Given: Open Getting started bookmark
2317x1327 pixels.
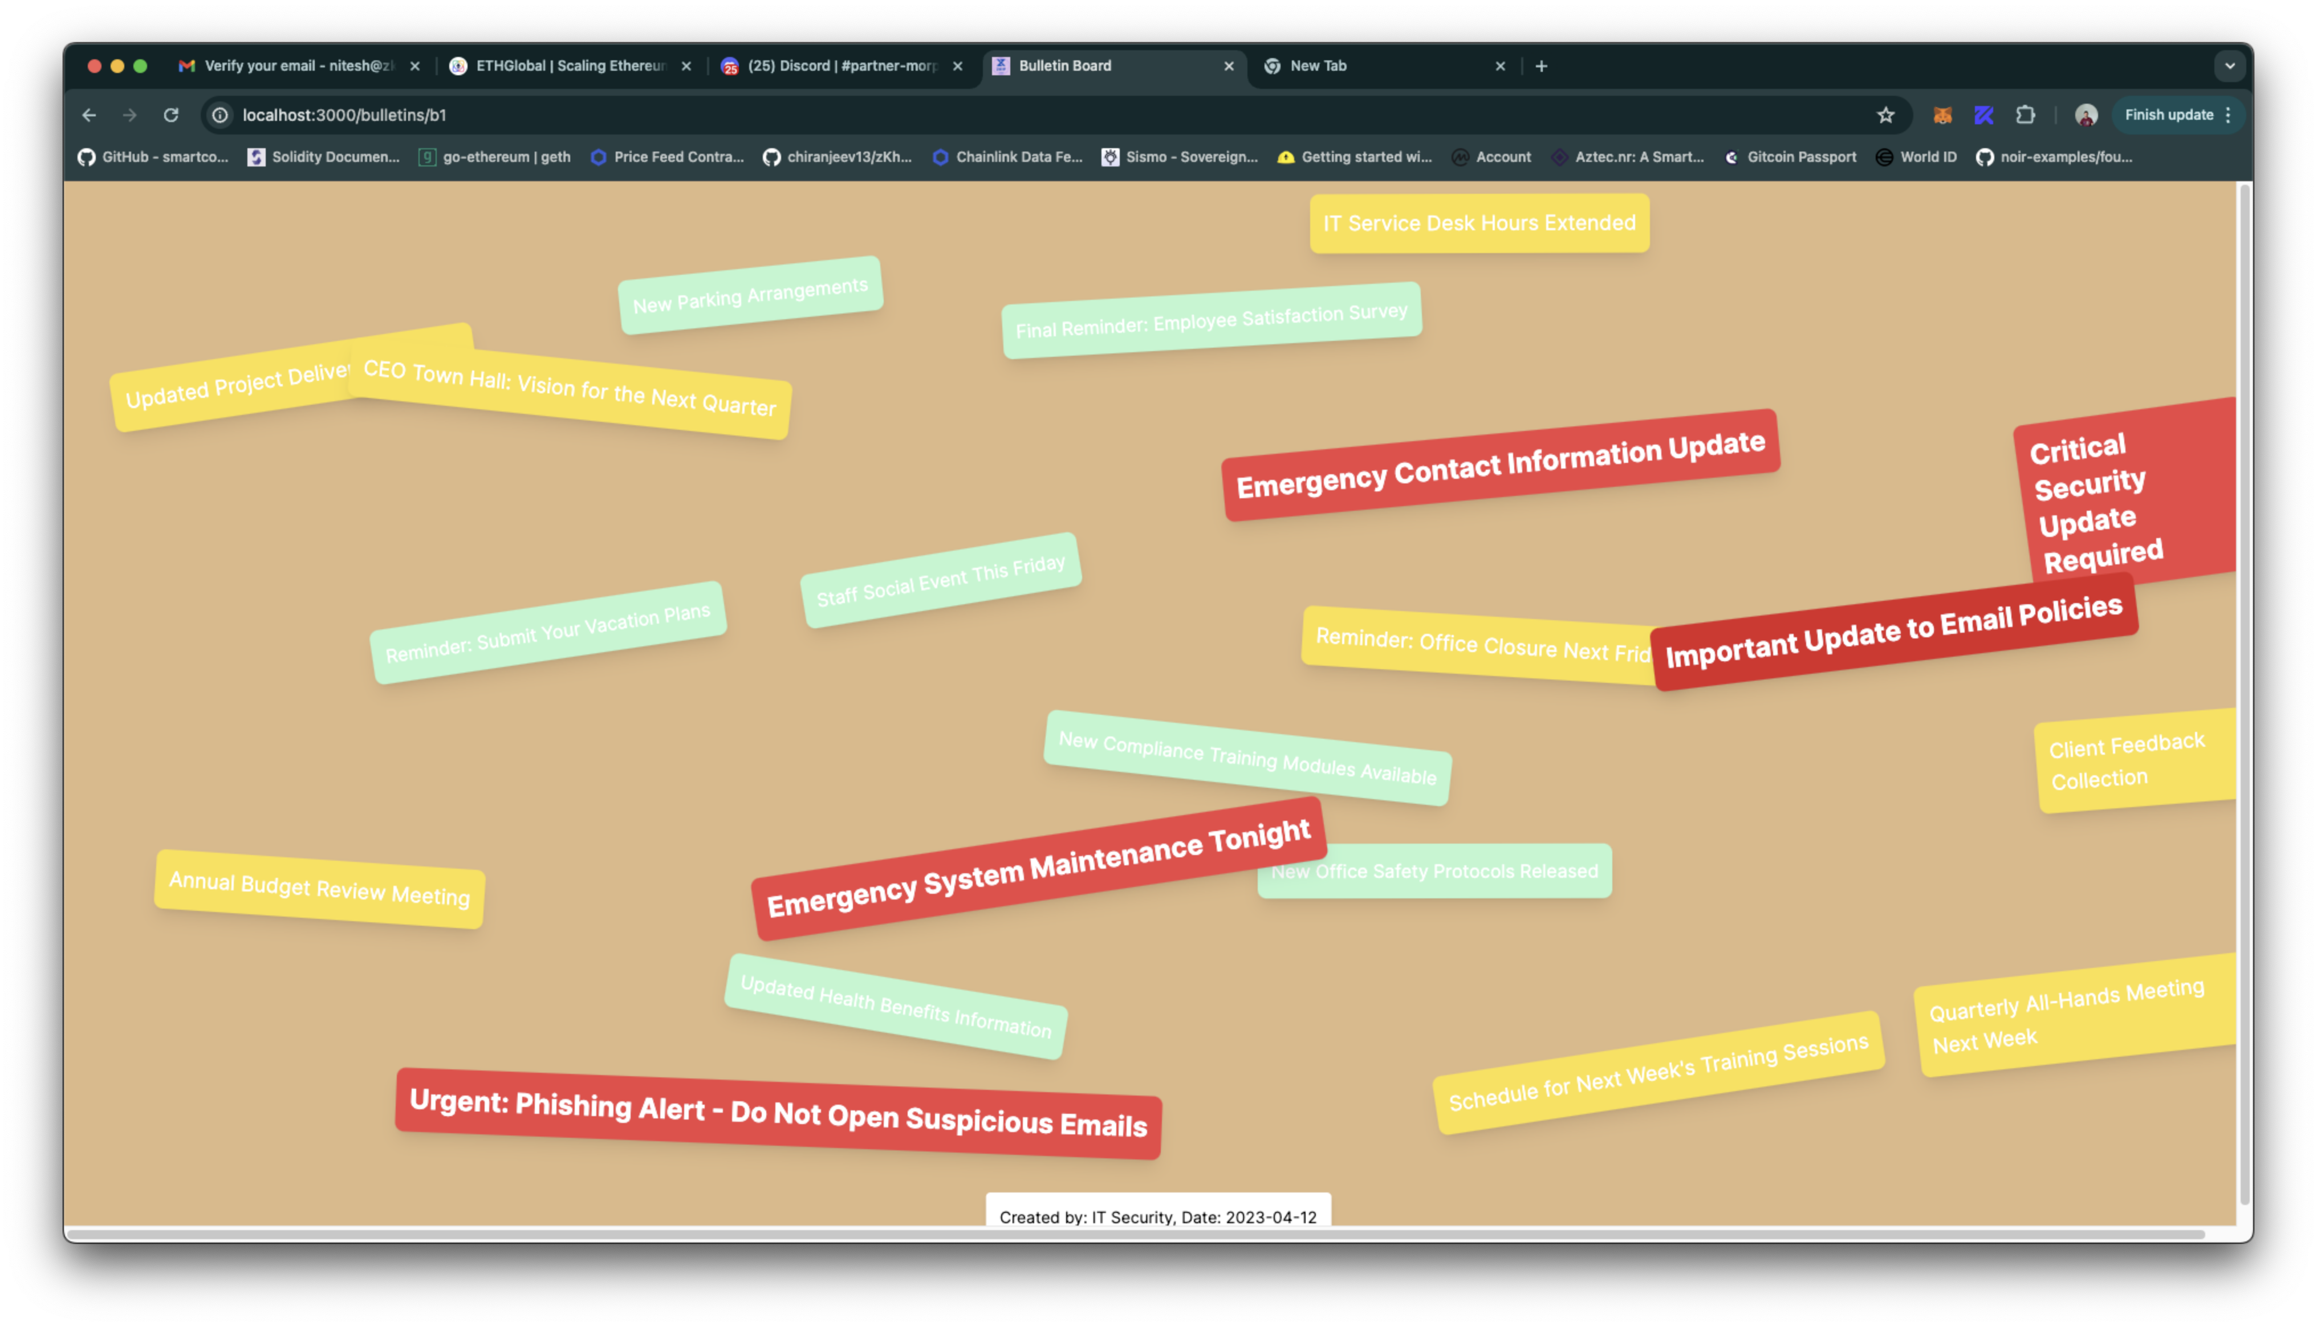Looking at the screenshot, I should (x=1355, y=157).
